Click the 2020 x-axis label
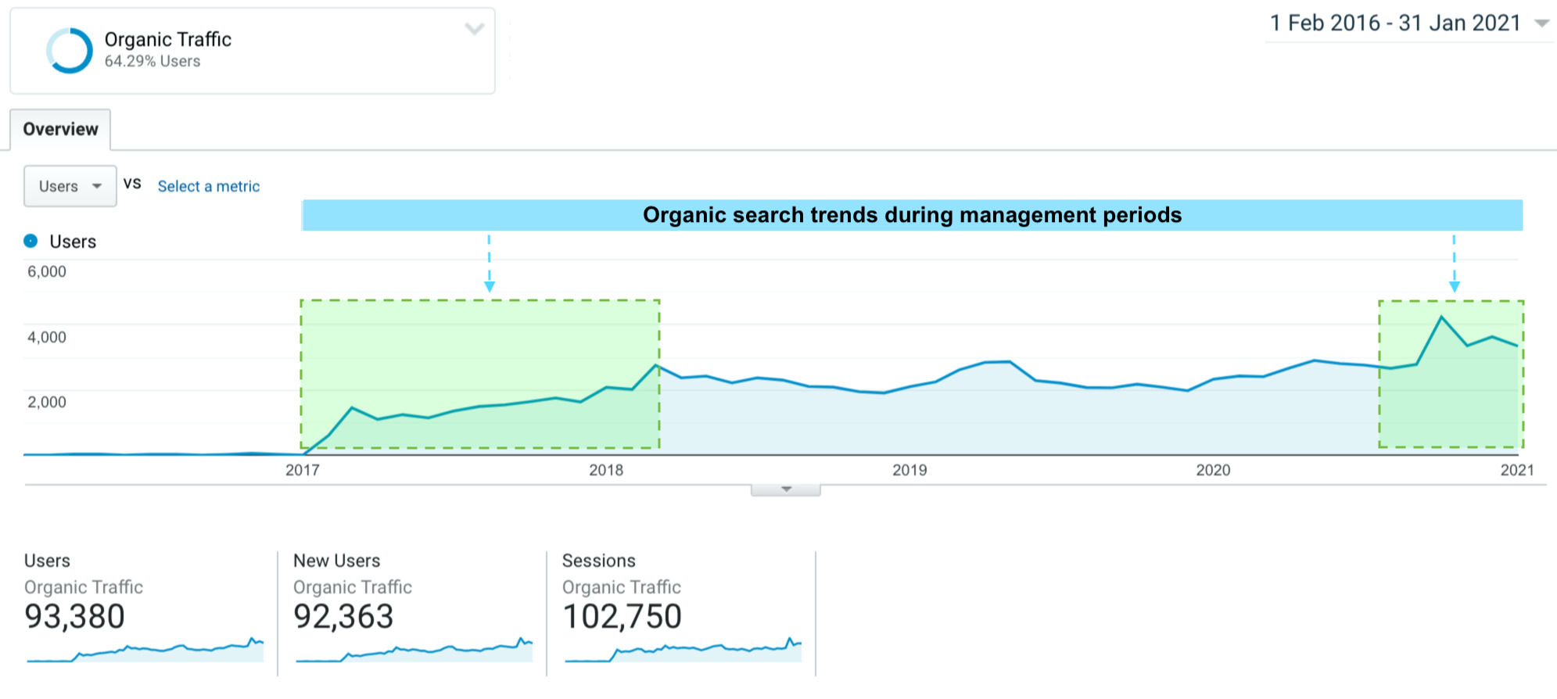This screenshot has width=1557, height=699. (1213, 470)
